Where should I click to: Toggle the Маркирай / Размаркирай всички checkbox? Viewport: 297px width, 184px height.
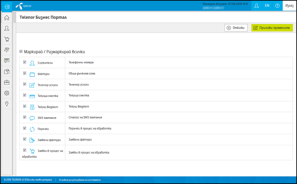click(x=21, y=52)
